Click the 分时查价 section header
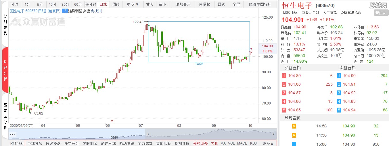Viewport: 389px width, 146px height. (x=293, y=118)
